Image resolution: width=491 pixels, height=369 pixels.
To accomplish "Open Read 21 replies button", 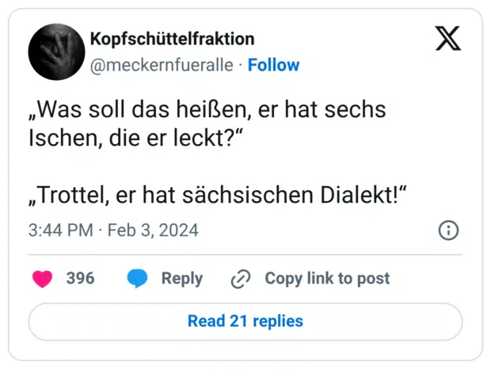I will coord(245,321).
